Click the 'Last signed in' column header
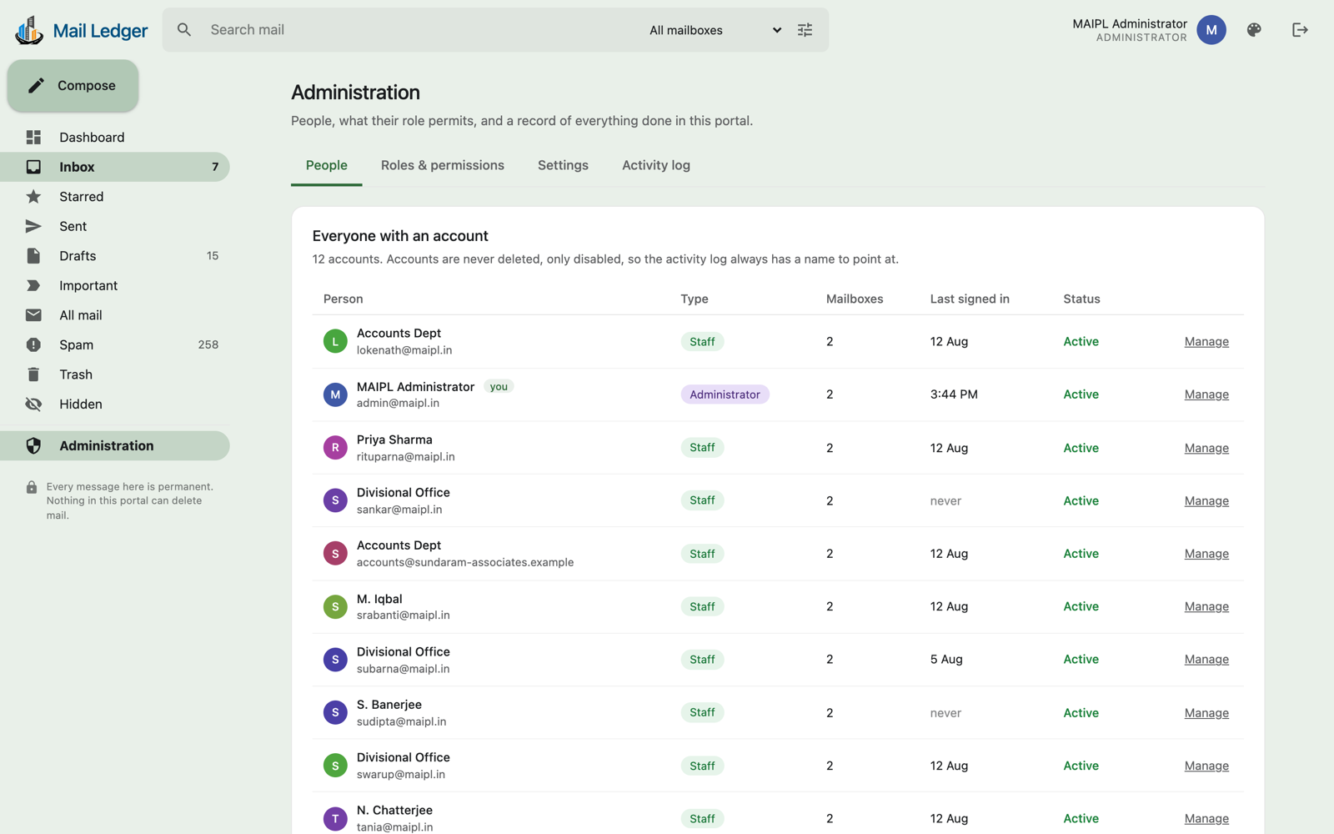This screenshot has height=834, width=1334. [x=970, y=299]
